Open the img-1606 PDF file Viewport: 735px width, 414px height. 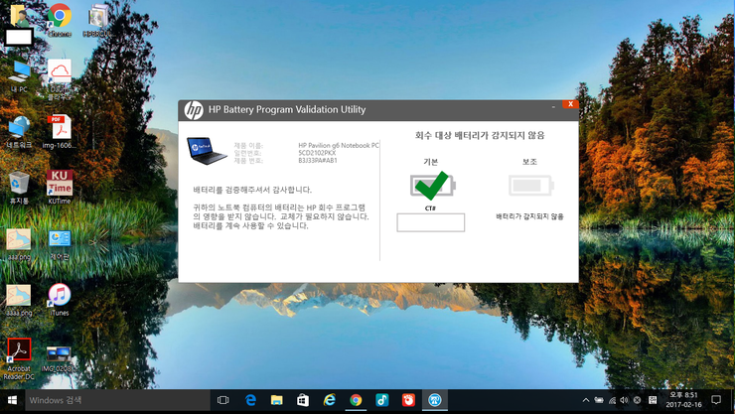[x=60, y=132]
